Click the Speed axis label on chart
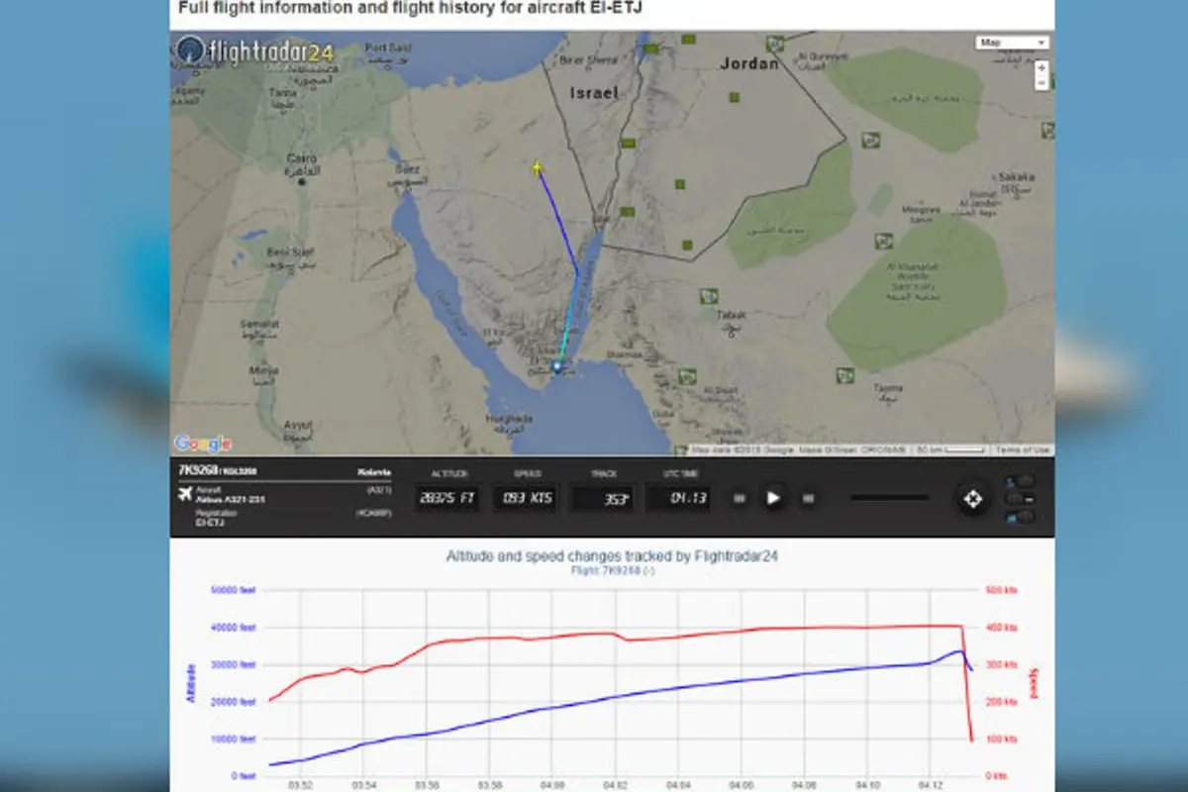1188x792 pixels. [x=1032, y=681]
